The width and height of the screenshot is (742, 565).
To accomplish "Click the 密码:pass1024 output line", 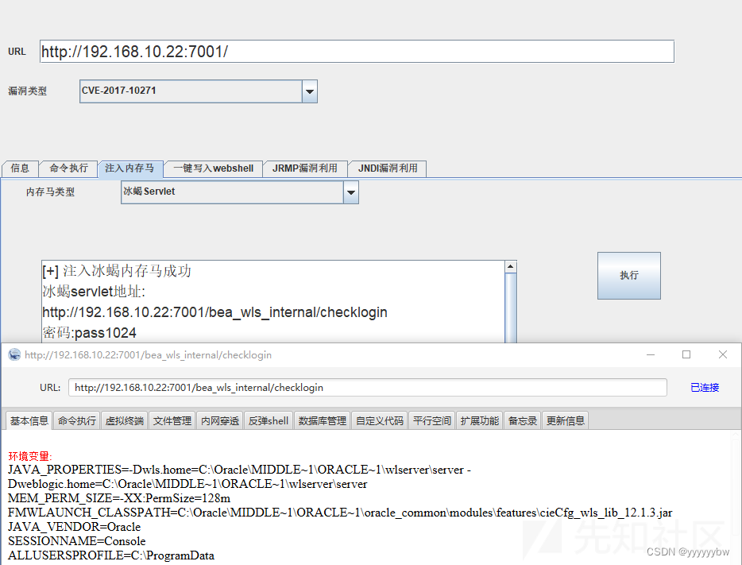I will point(90,333).
